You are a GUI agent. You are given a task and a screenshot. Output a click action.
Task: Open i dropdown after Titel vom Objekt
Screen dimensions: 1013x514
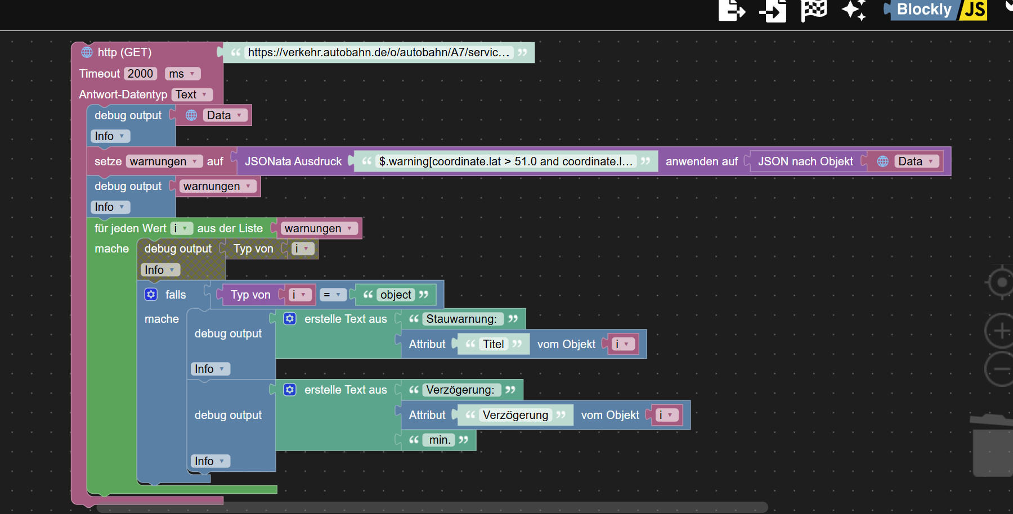[x=624, y=344]
